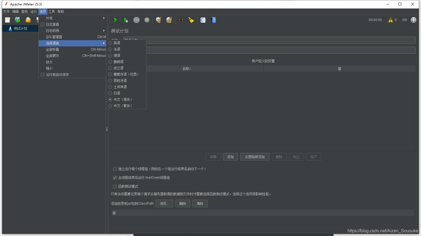Image resolution: width=421 pixels, height=236 pixels.
Task: Click the 详细 button
Action: pos(213,157)
